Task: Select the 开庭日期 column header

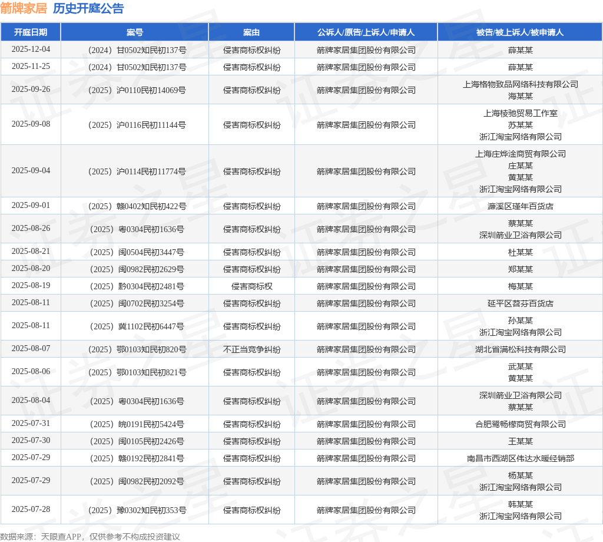Action: coord(31,32)
